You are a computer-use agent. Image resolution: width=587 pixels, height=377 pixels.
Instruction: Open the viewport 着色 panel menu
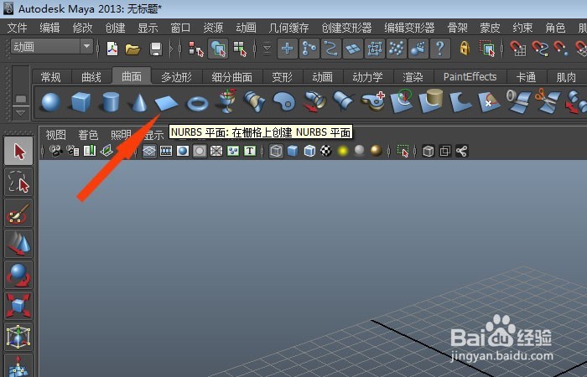tap(88, 135)
